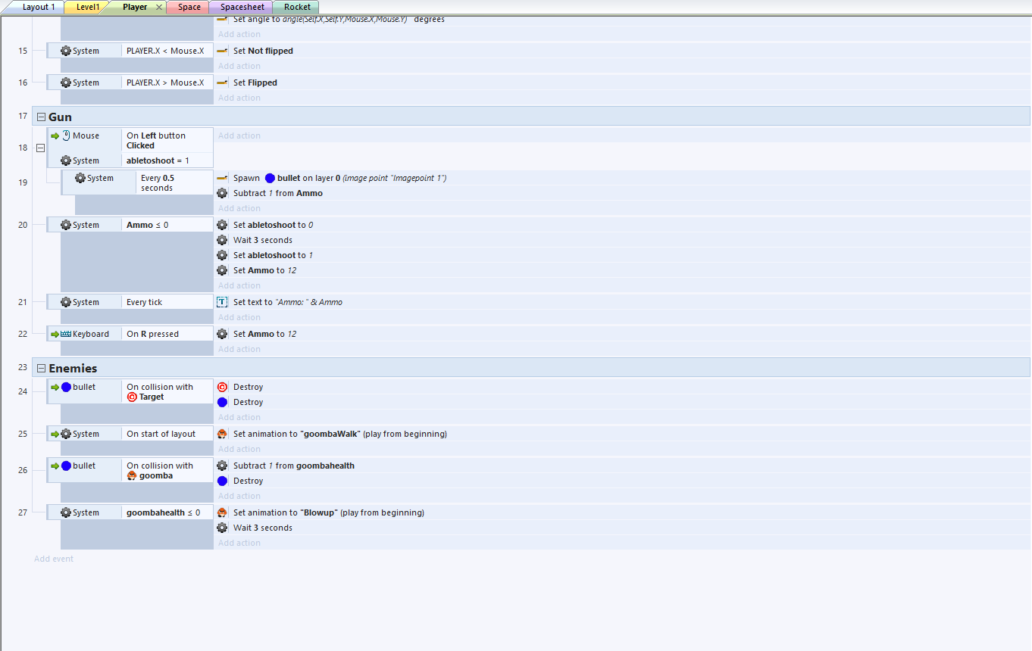Image resolution: width=1032 pixels, height=651 pixels.
Task: Click the Mouse icon in event 18
Action: [x=66, y=135]
